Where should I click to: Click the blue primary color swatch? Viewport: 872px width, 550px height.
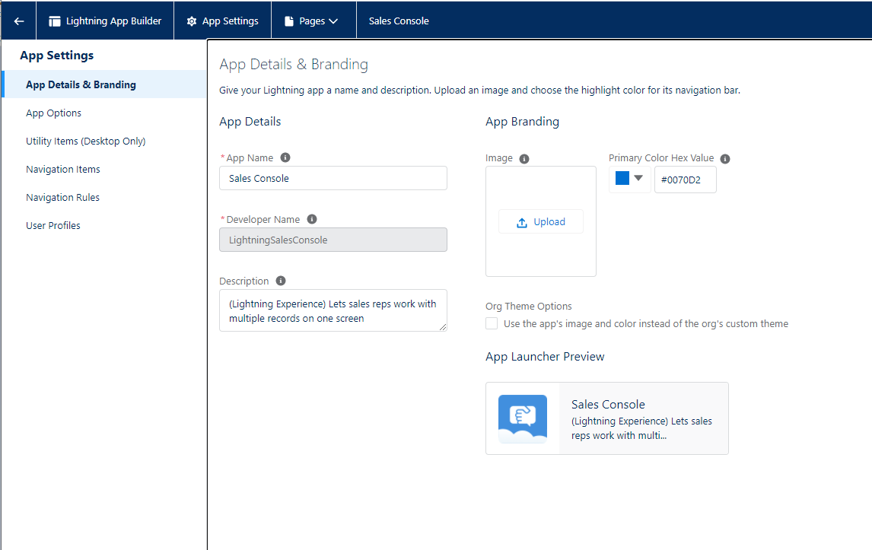[622, 178]
